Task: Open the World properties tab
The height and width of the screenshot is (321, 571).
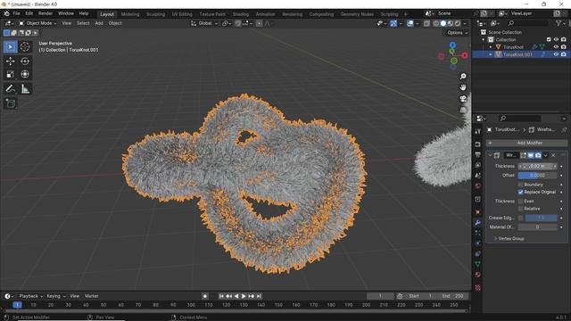Action: point(478,185)
